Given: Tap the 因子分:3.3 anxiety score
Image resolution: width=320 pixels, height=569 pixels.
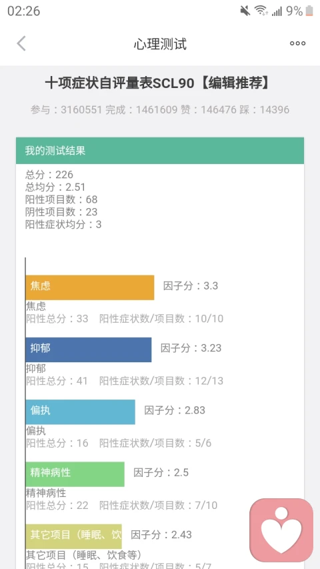Looking at the screenshot, I should [191, 286].
